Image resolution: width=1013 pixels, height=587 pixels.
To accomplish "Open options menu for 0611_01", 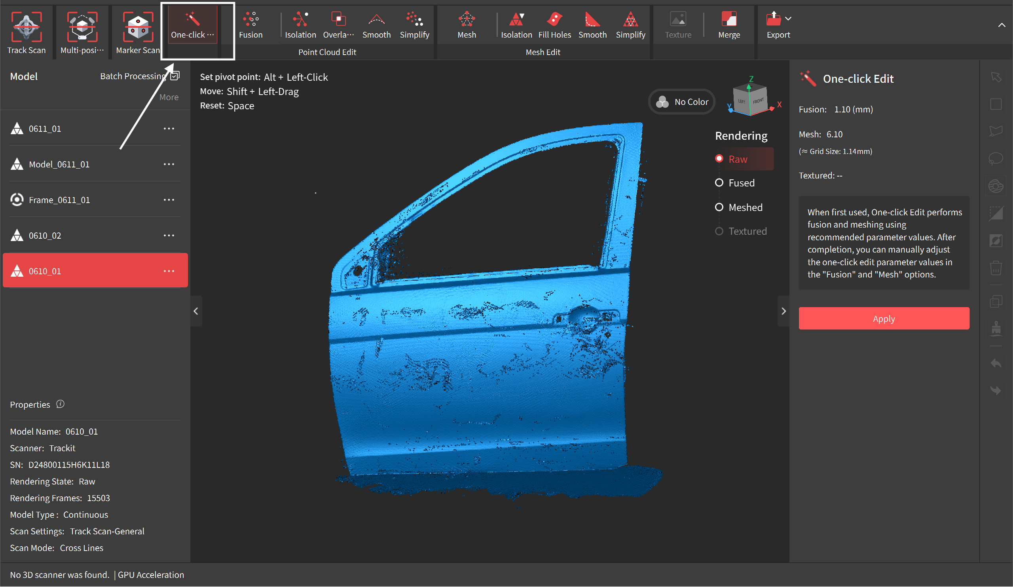I will (169, 129).
